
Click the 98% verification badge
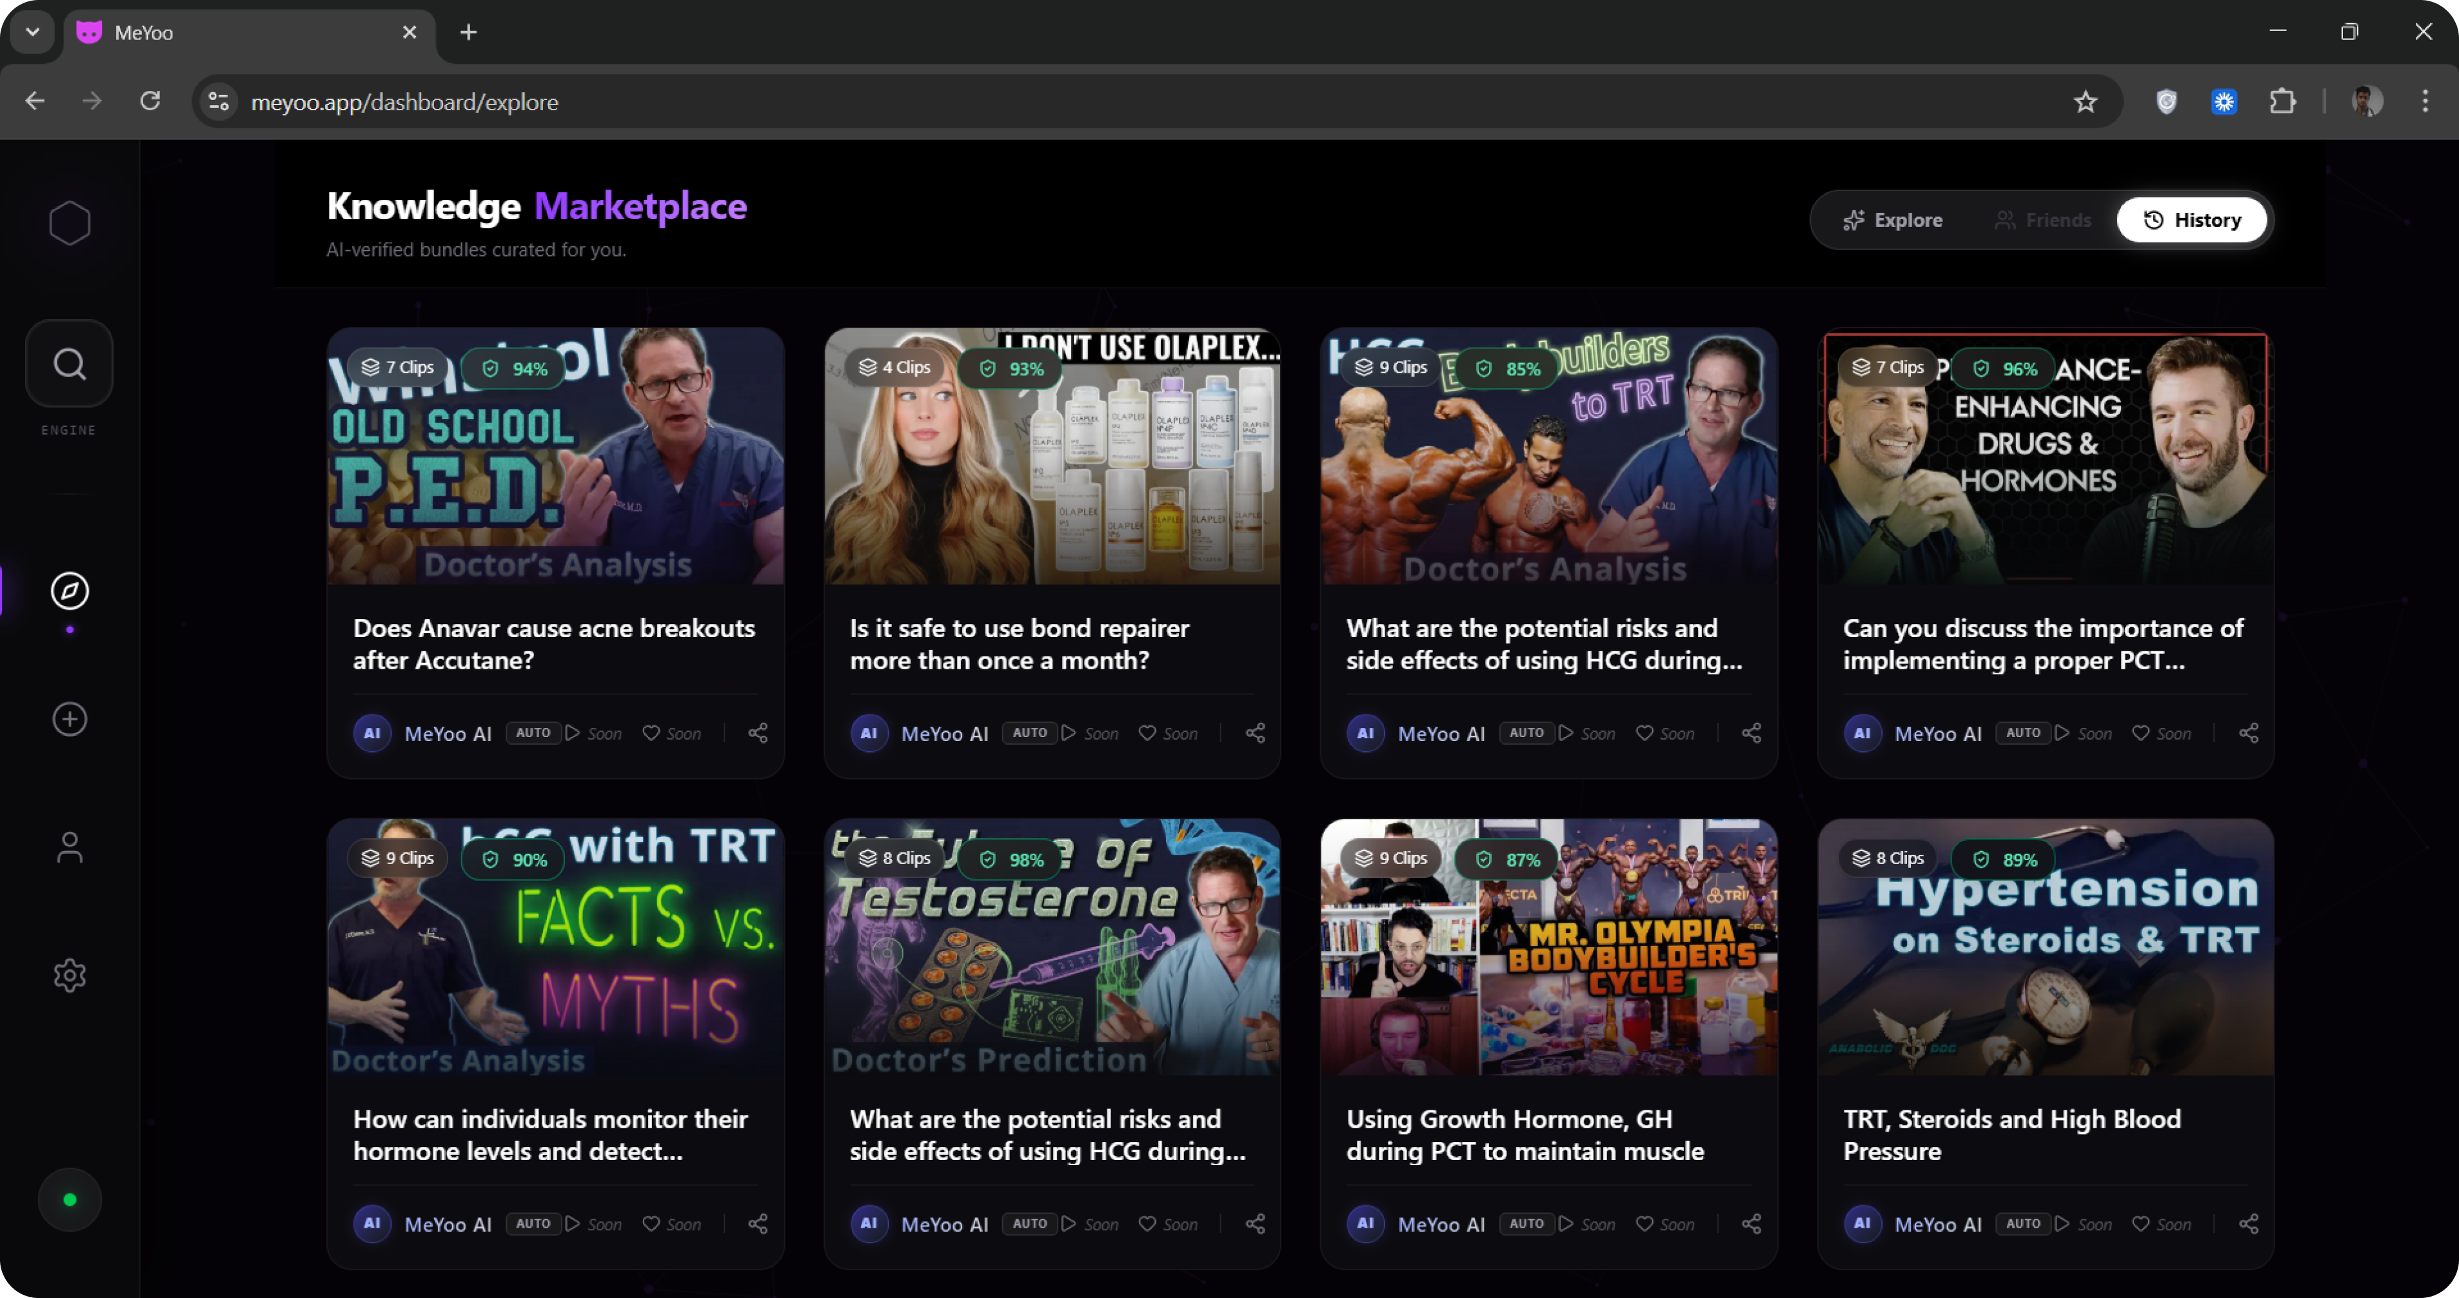click(1012, 859)
